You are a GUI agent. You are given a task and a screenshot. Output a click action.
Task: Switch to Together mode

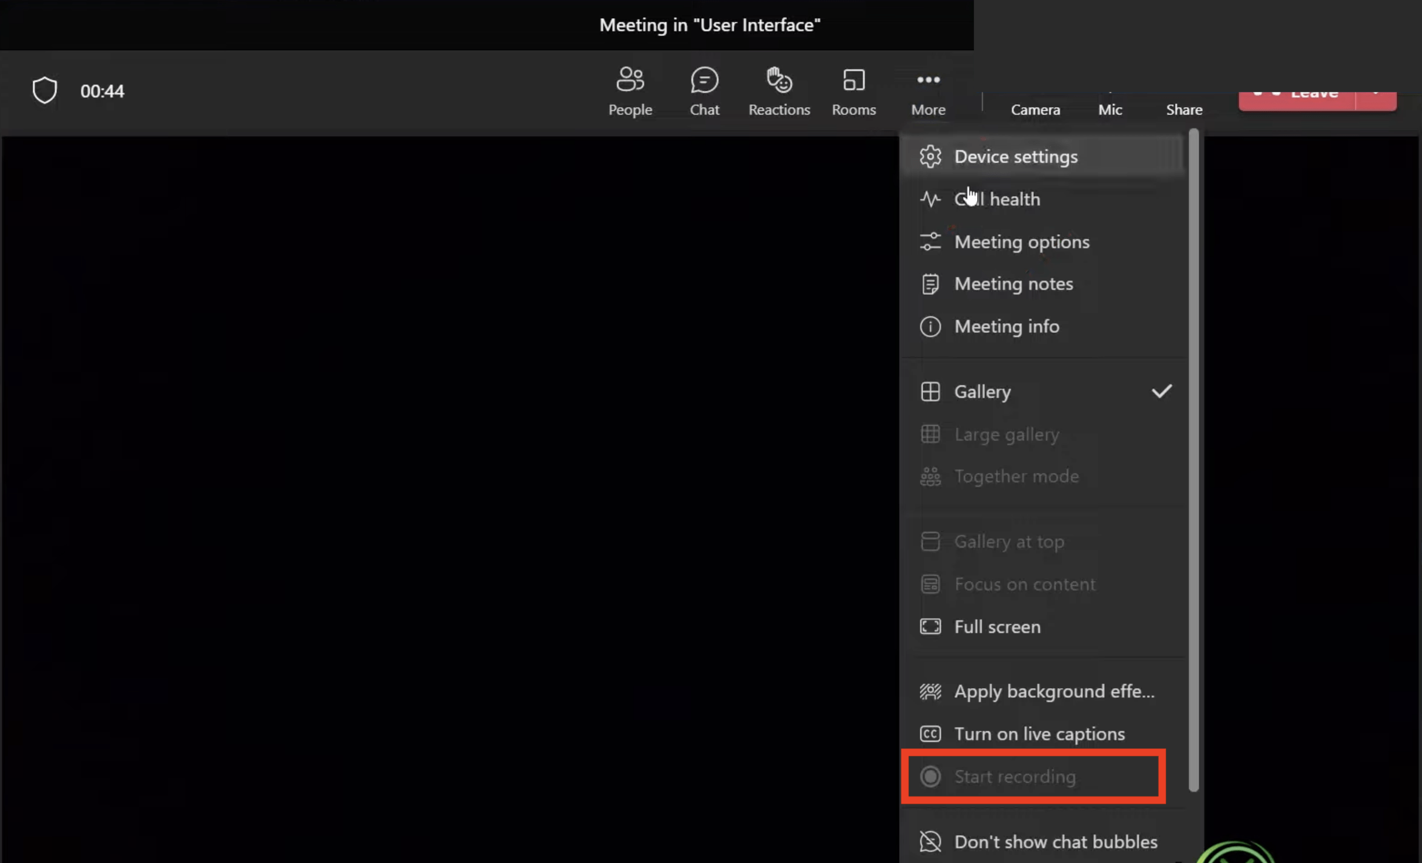coord(1042,476)
